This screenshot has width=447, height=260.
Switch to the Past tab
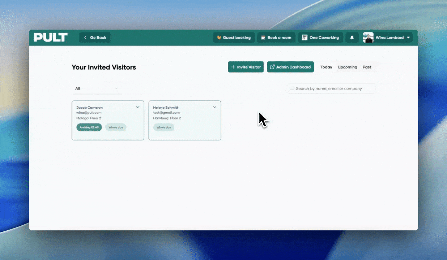pos(367,67)
